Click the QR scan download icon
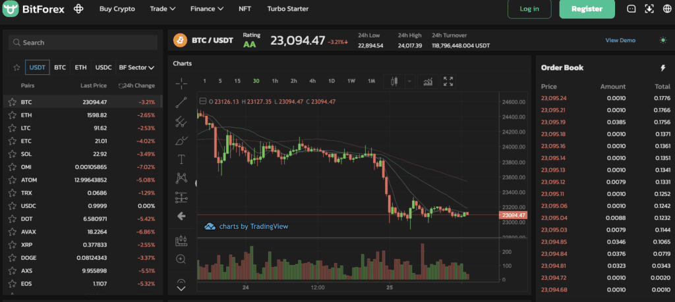 click(649, 9)
